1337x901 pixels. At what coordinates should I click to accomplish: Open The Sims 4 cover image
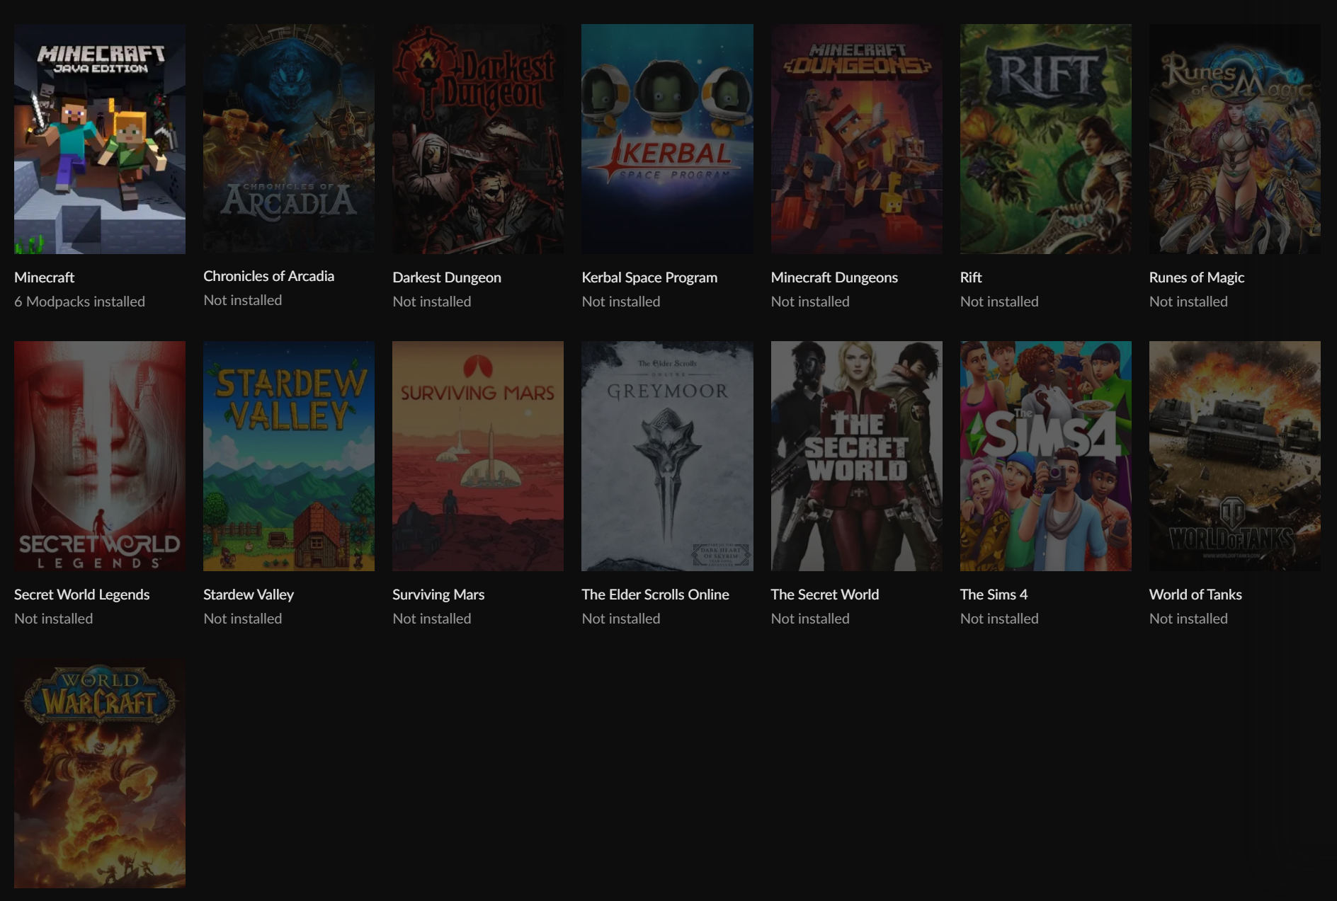[x=1045, y=456]
